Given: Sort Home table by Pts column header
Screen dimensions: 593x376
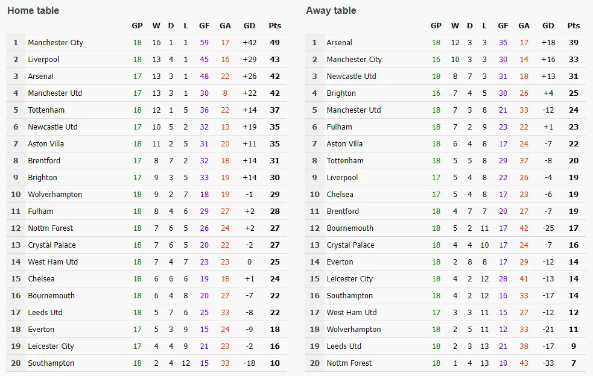Looking at the screenshot, I should 274,26.
